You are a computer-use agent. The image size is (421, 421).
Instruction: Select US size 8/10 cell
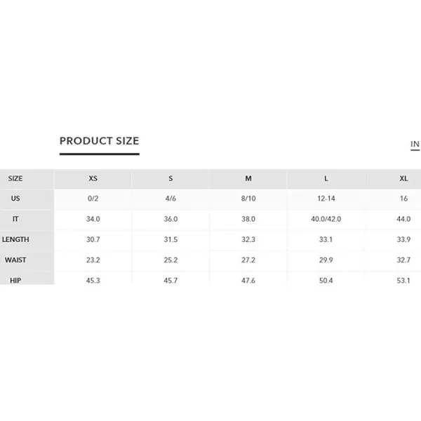tap(248, 199)
